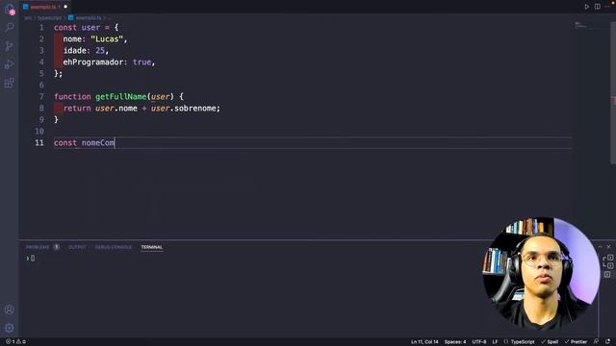Viewport: 616px width, 346px height.
Task: Change indentation via Spaces: 4
Action: (455, 342)
